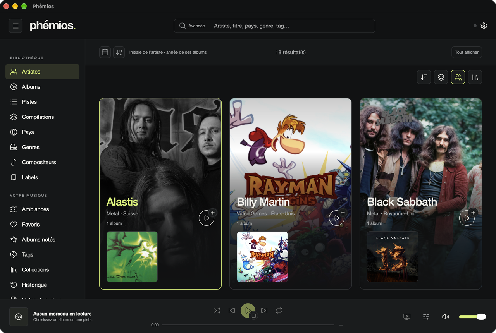The height and width of the screenshot is (333, 496).
Task: Play Alastis artist
Action: click(x=207, y=218)
